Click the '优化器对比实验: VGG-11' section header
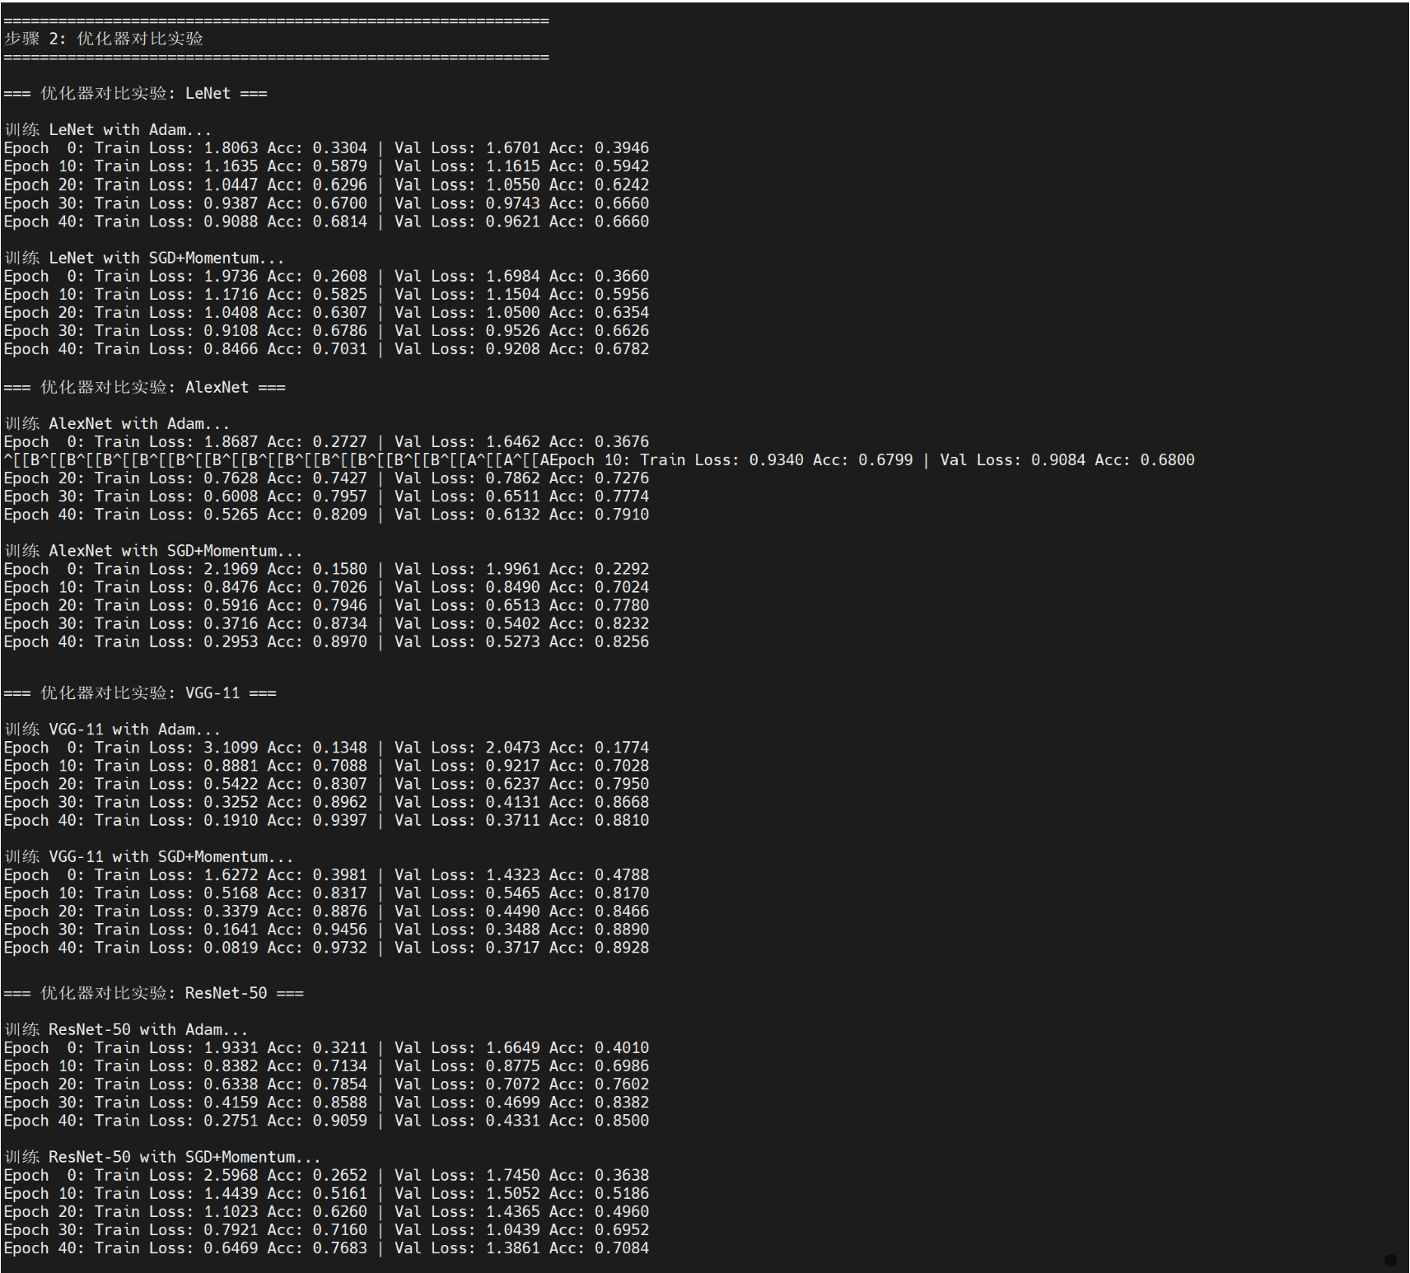 point(140,692)
